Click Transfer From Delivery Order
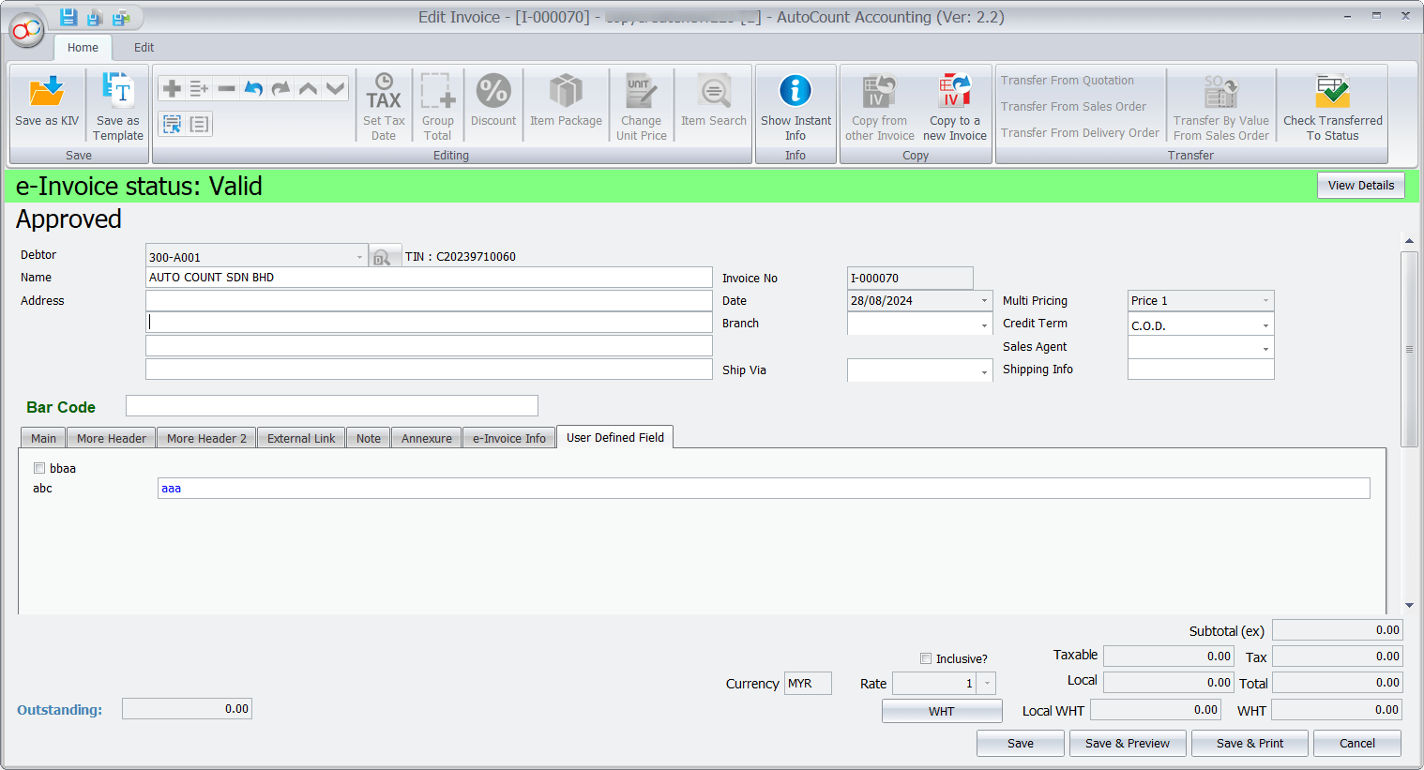 (1080, 133)
